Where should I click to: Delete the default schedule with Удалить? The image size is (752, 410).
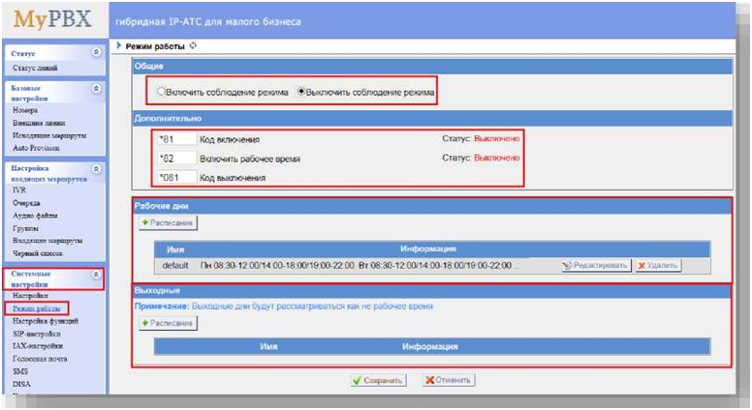tap(658, 265)
